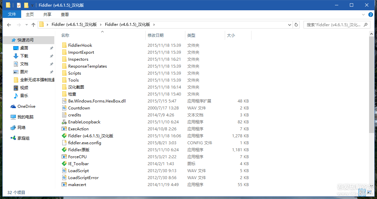Click the new folder icon in title bar
This screenshot has height=199, width=377.
pyautogui.click(x=26, y=5)
